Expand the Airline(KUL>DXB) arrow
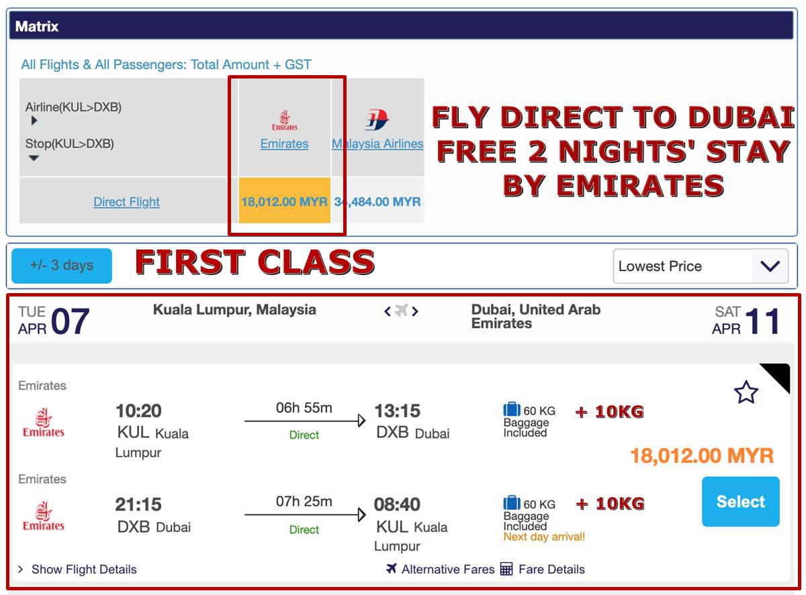The image size is (806, 595). (34, 121)
